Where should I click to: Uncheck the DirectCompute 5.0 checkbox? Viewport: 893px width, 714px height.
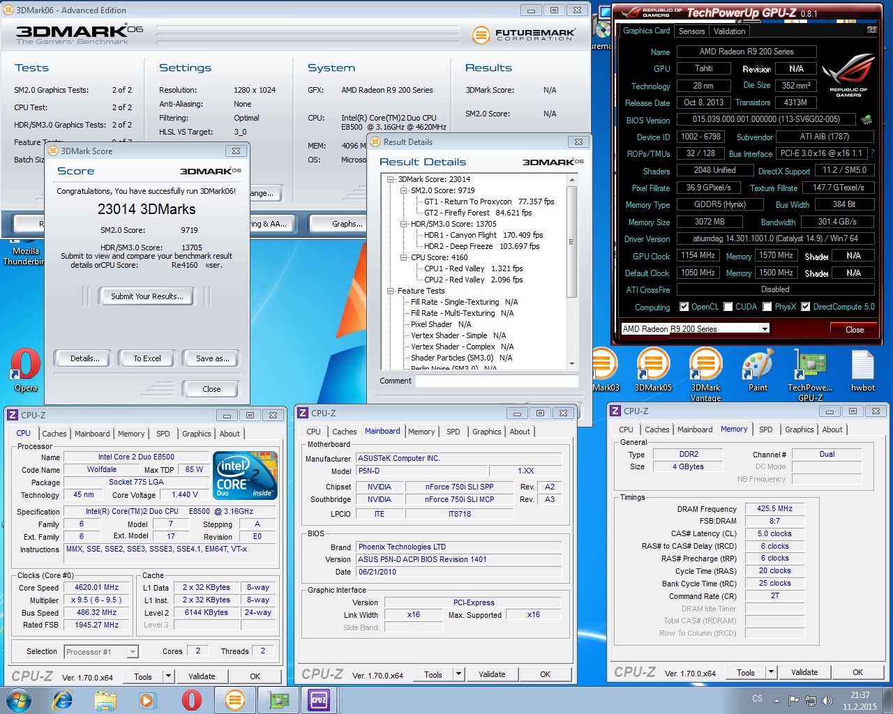[x=806, y=307]
